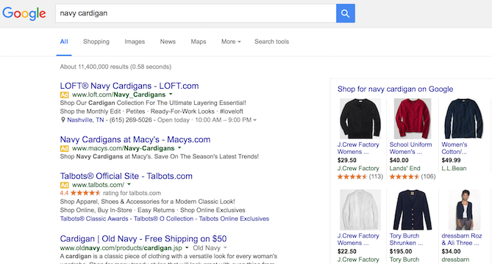Screen dimensions: 492x264
Task: Expand LOFT store hours dropdown arrow
Action: coord(254,120)
